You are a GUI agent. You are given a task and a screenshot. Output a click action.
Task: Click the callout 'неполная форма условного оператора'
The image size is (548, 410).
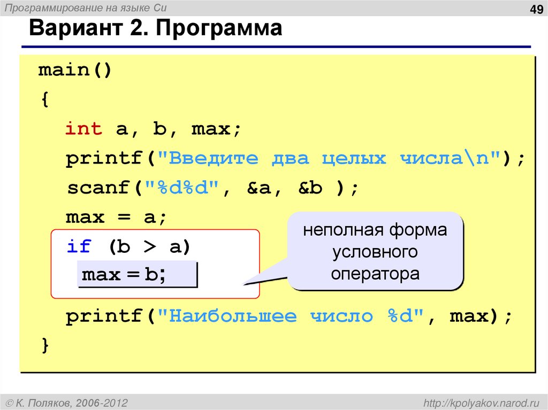click(x=375, y=251)
